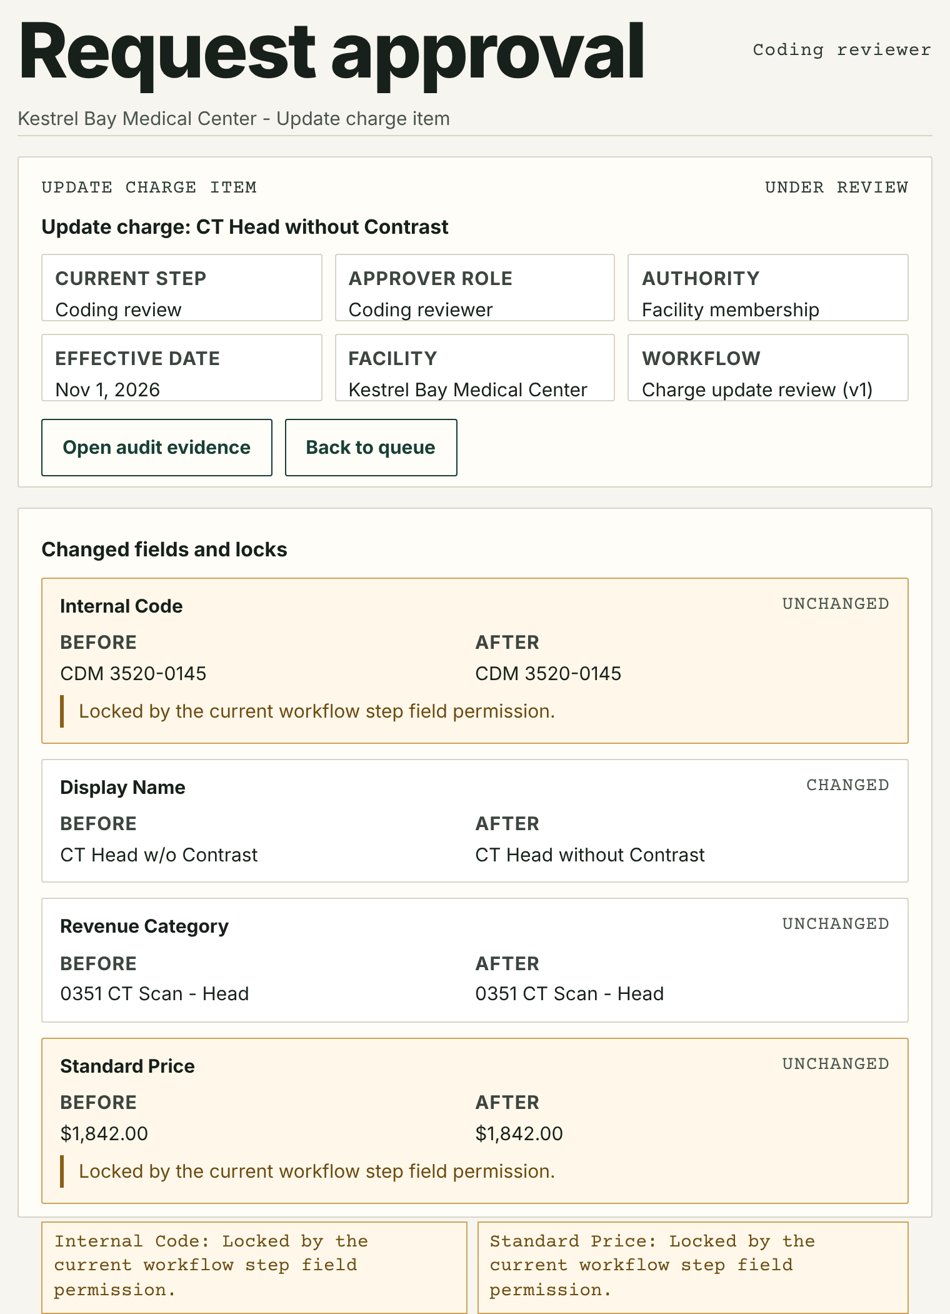The image size is (950, 1314).
Task: Select the "Standard Price" field title
Action: pyautogui.click(x=127, y=1066)
